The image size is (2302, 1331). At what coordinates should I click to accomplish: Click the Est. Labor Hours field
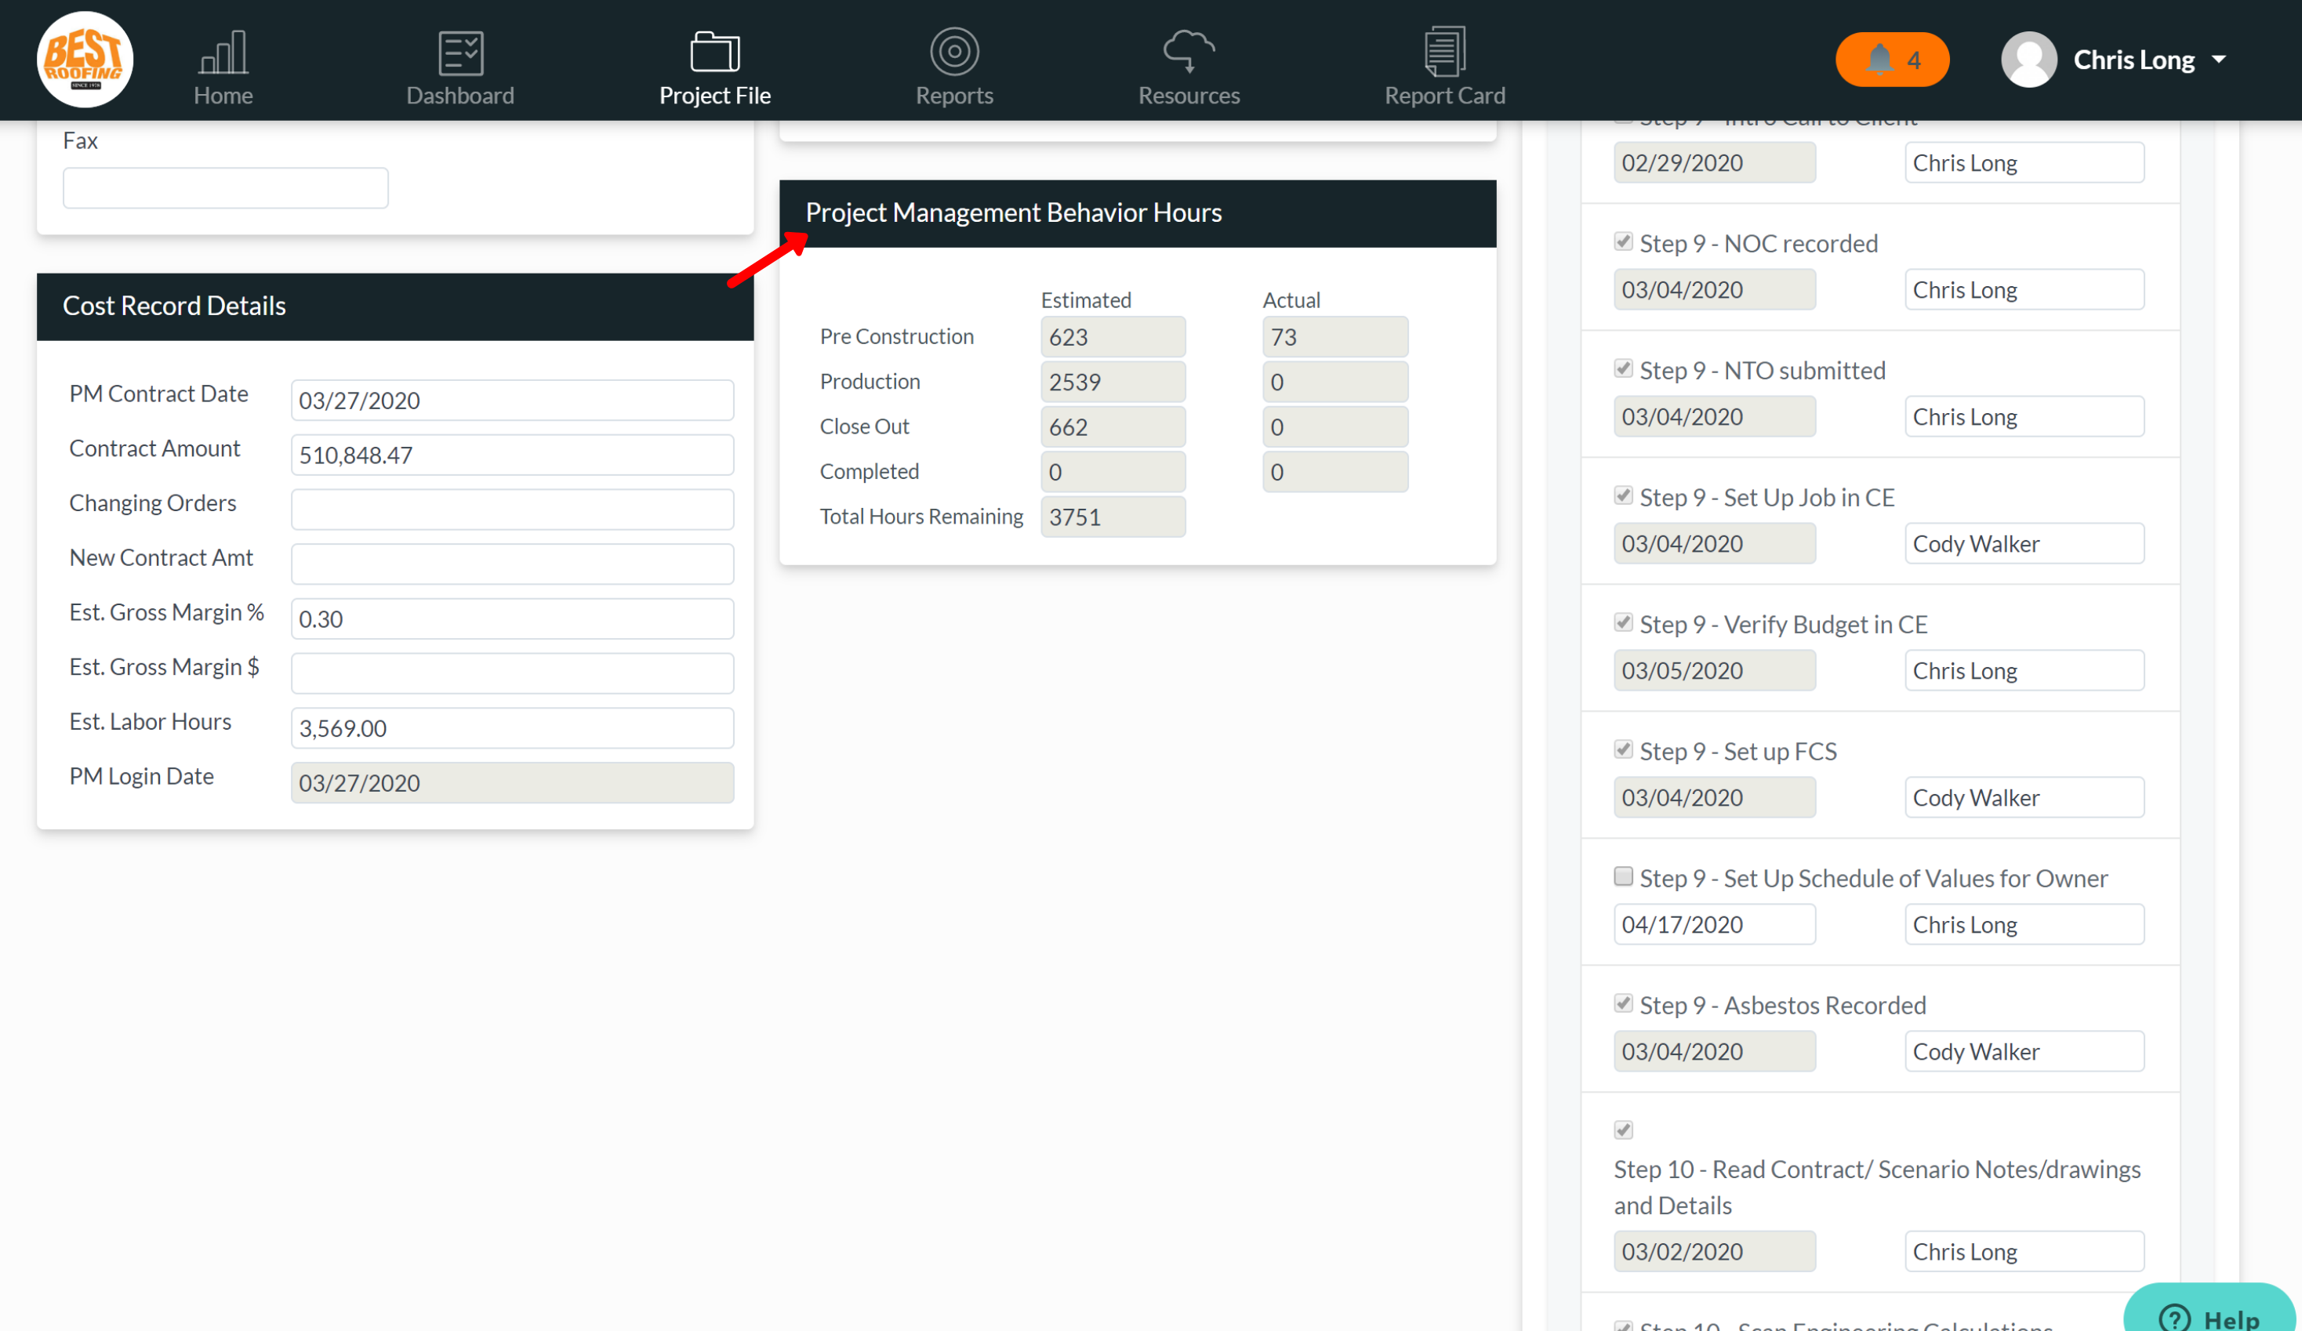coord(511,728)
